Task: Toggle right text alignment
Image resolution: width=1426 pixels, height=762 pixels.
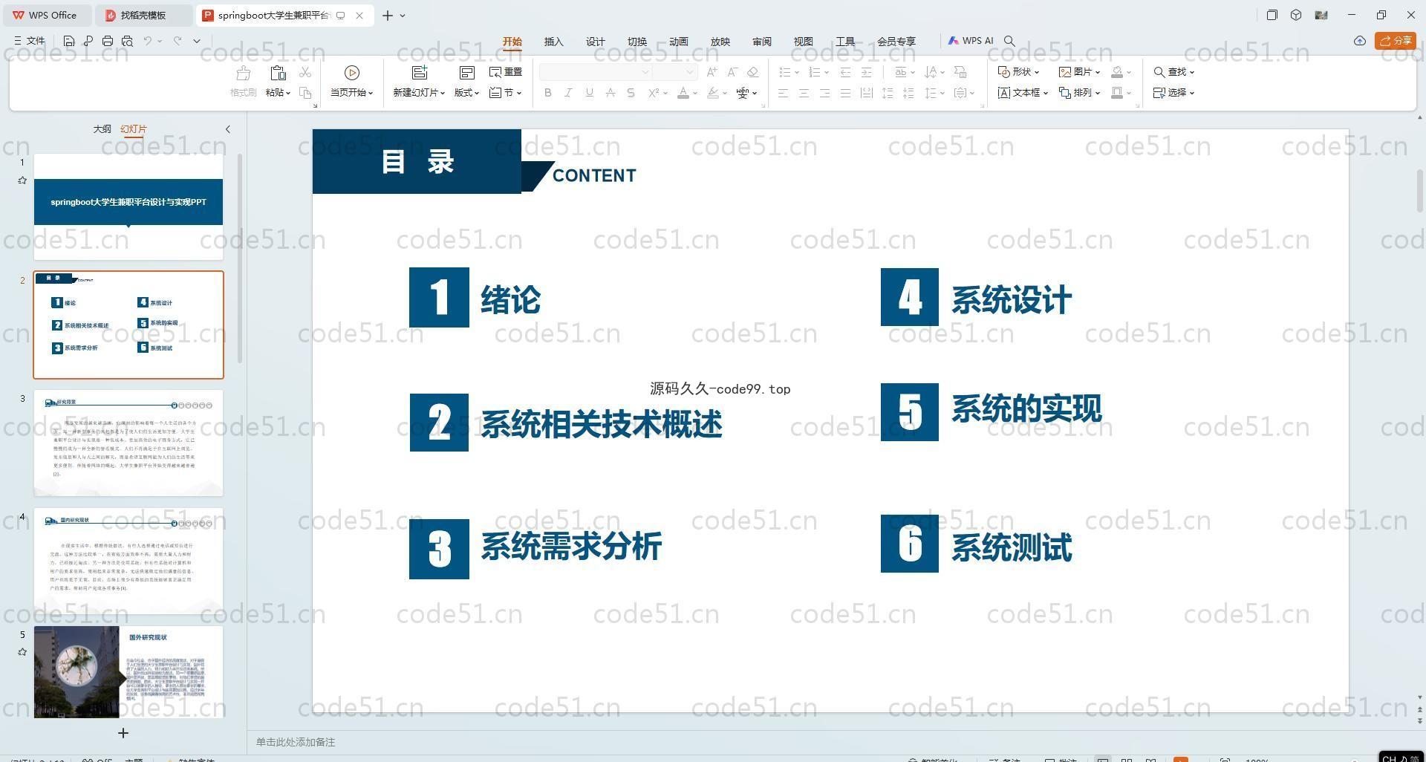Action: coord(824,93)
